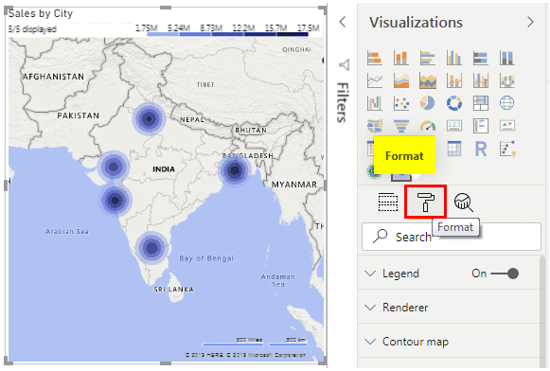The height and width of the screenshot is (371, 550).
Task: Select the Stacked area chart visual
Action: [x=428, y=80]
